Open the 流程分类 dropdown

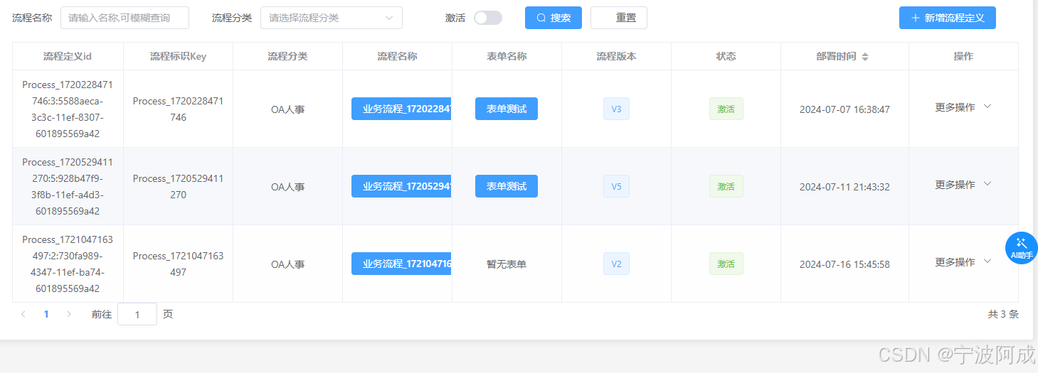[332, 18]
